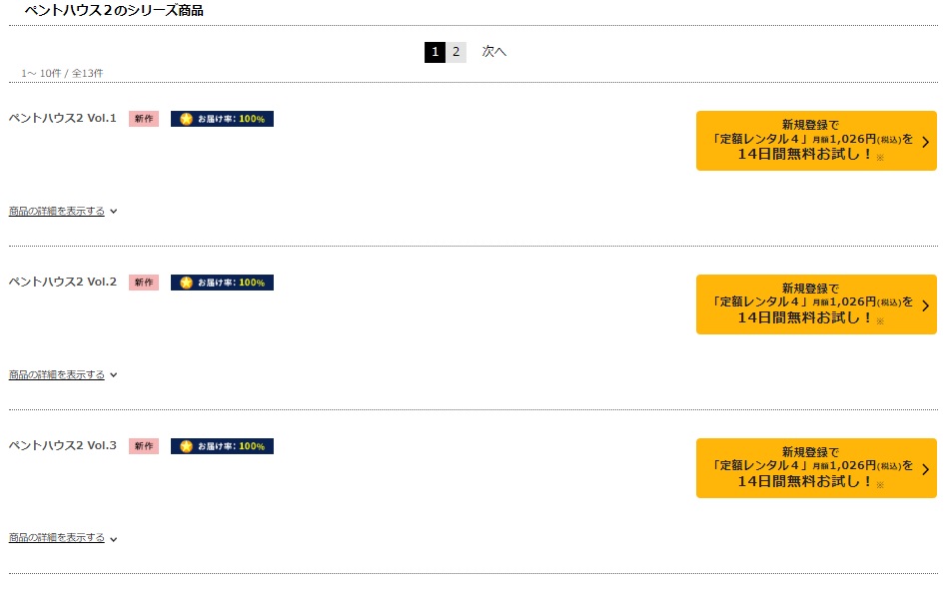Viewport: 948px width, 589px height.
Task: Click the star icon in the Vol.1 delivery-rate badge
Action: coord(186,119)
